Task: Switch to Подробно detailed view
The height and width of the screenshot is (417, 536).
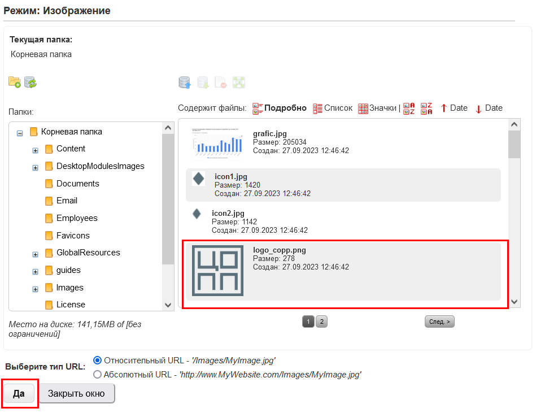Action: click(280, 108)
